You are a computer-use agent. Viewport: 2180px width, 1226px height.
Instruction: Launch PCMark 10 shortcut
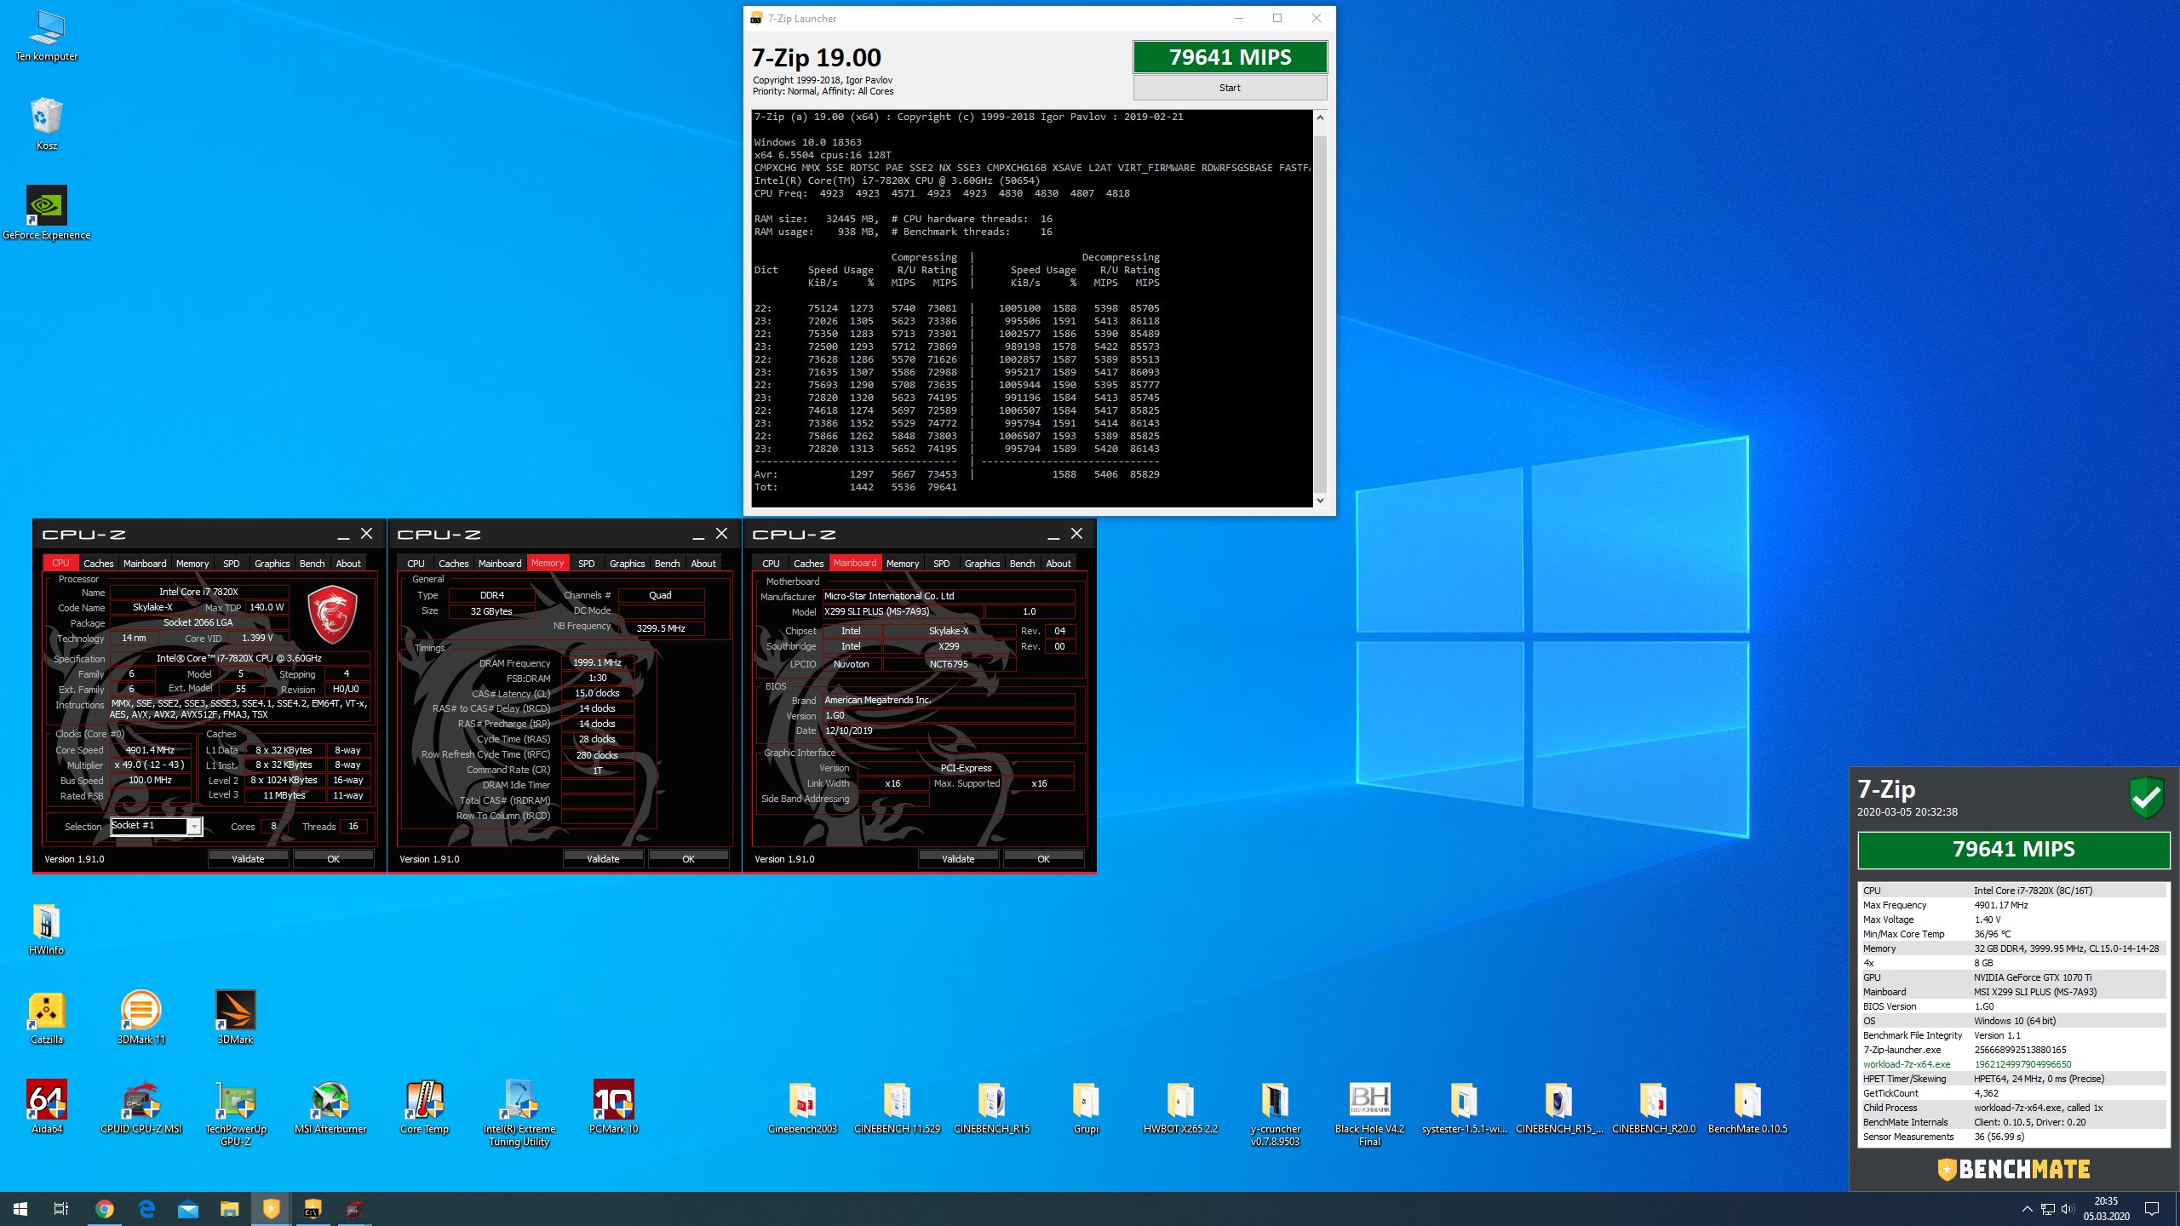(x=613, y=1107)
